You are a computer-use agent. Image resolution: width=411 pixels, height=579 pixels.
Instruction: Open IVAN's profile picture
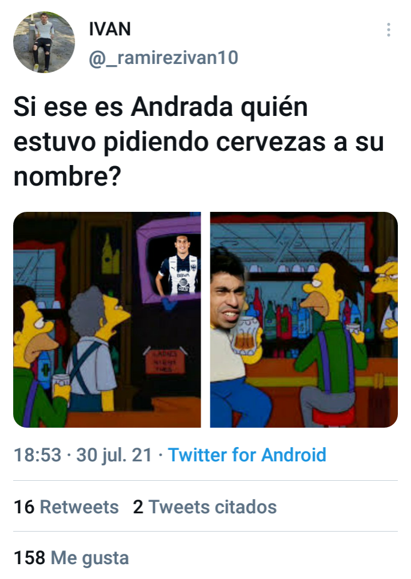tap(44, 42)
